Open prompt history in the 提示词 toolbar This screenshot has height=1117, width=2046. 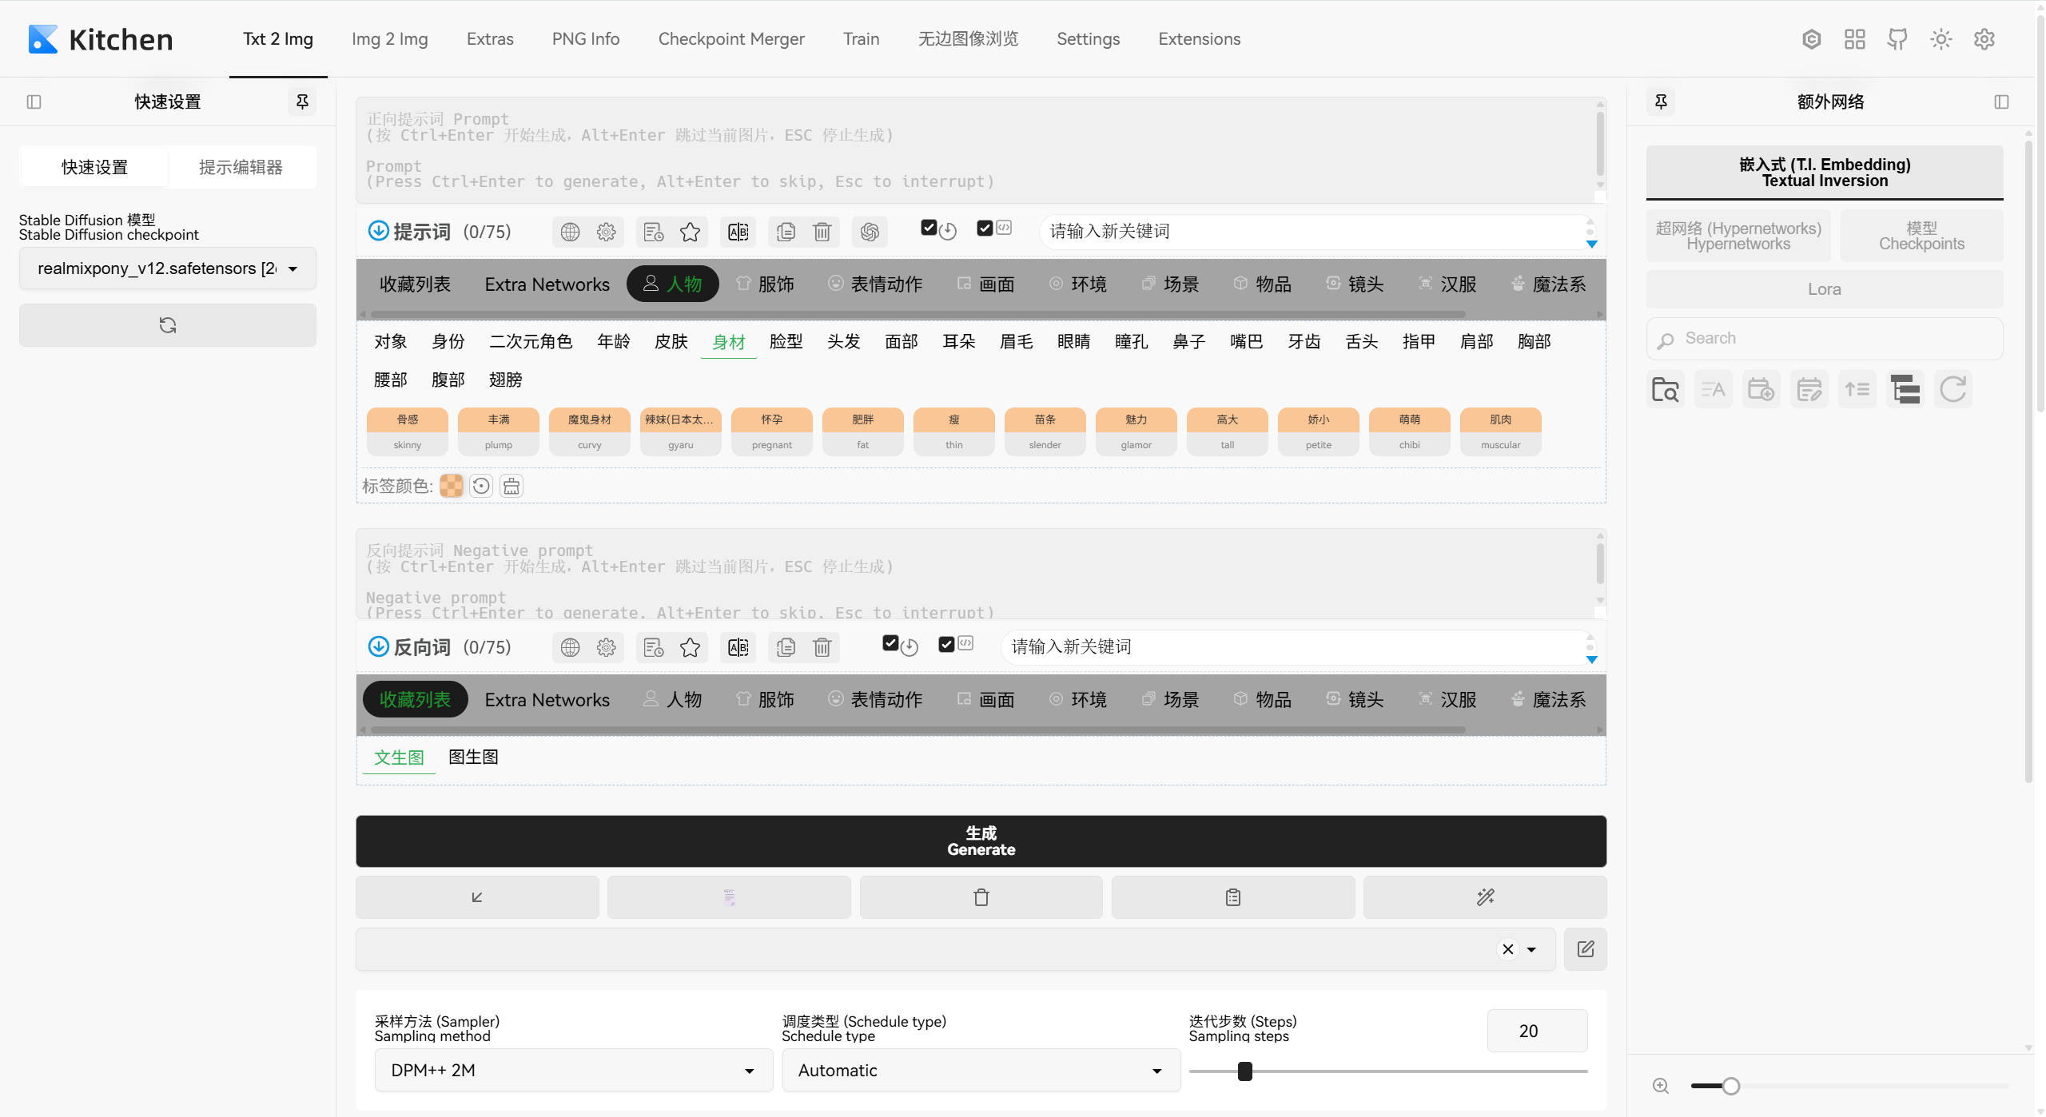(654, 233)
